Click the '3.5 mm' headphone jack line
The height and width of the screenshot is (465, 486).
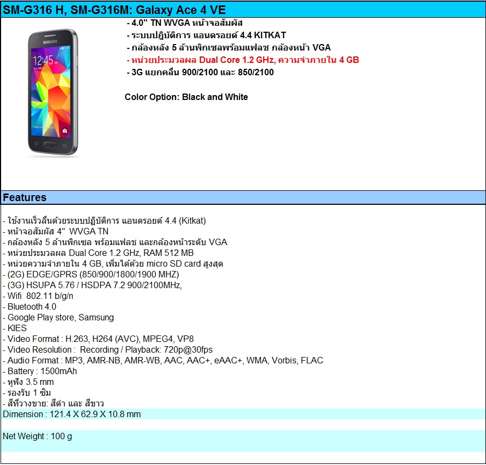[28, 382]
